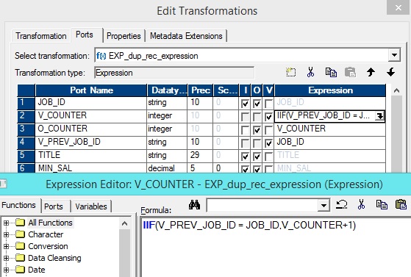Cut the formula text with scissors icon
This screenshot has width=411, height=277.
[x=361, y=204]
